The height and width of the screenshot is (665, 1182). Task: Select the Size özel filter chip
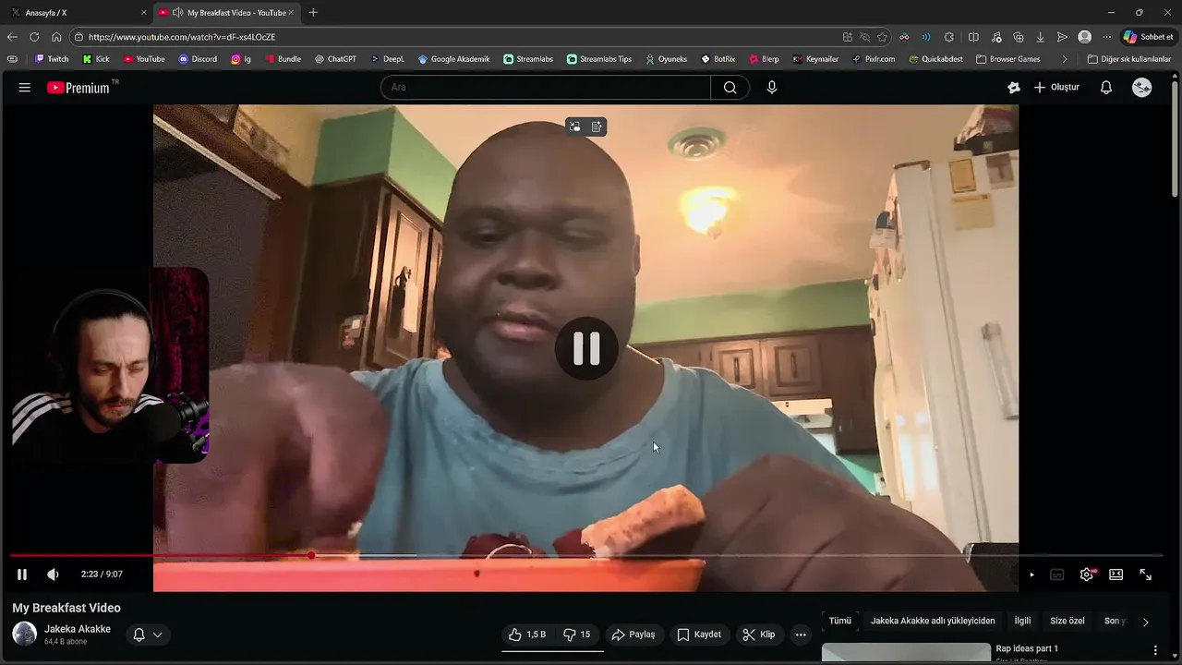click(1067, 621)
